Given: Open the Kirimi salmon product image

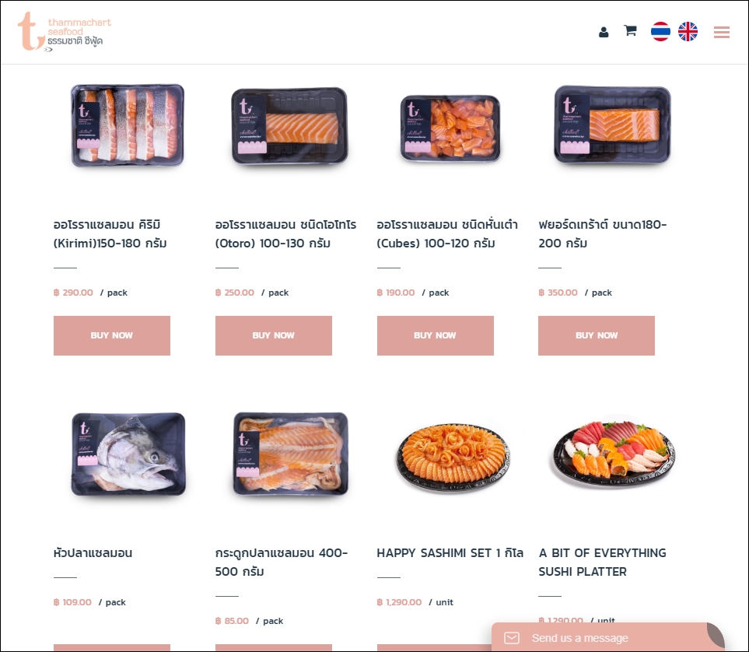Looking at the screenshot, I should 128,126.
